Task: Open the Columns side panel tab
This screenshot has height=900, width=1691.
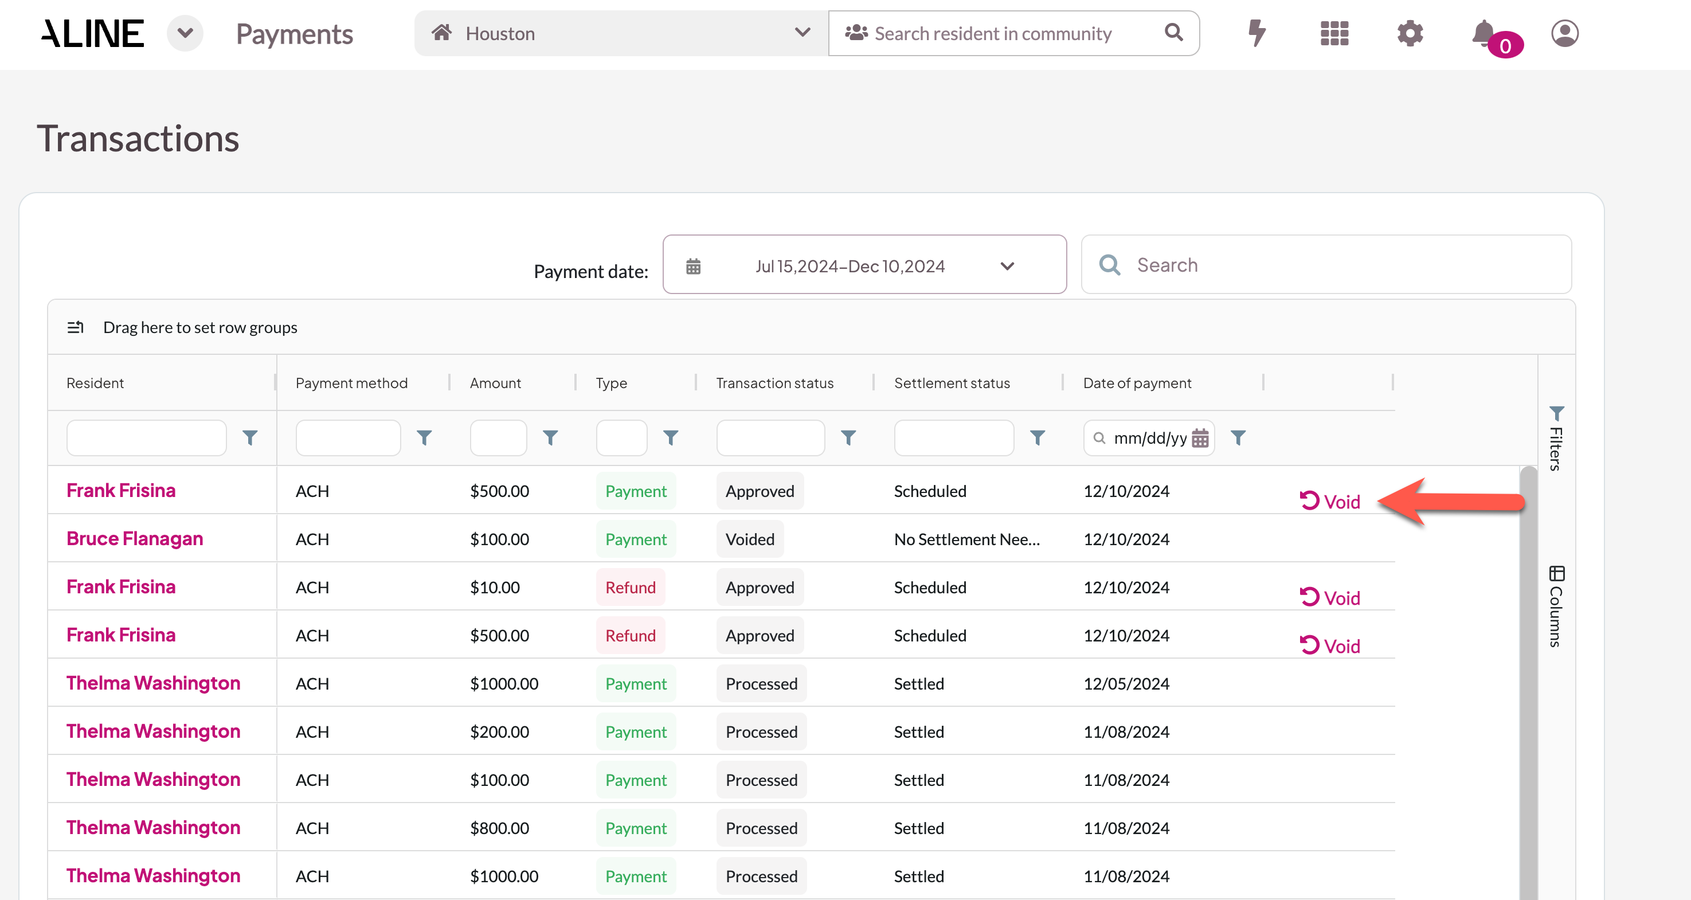Action: tap(1556, 606)
